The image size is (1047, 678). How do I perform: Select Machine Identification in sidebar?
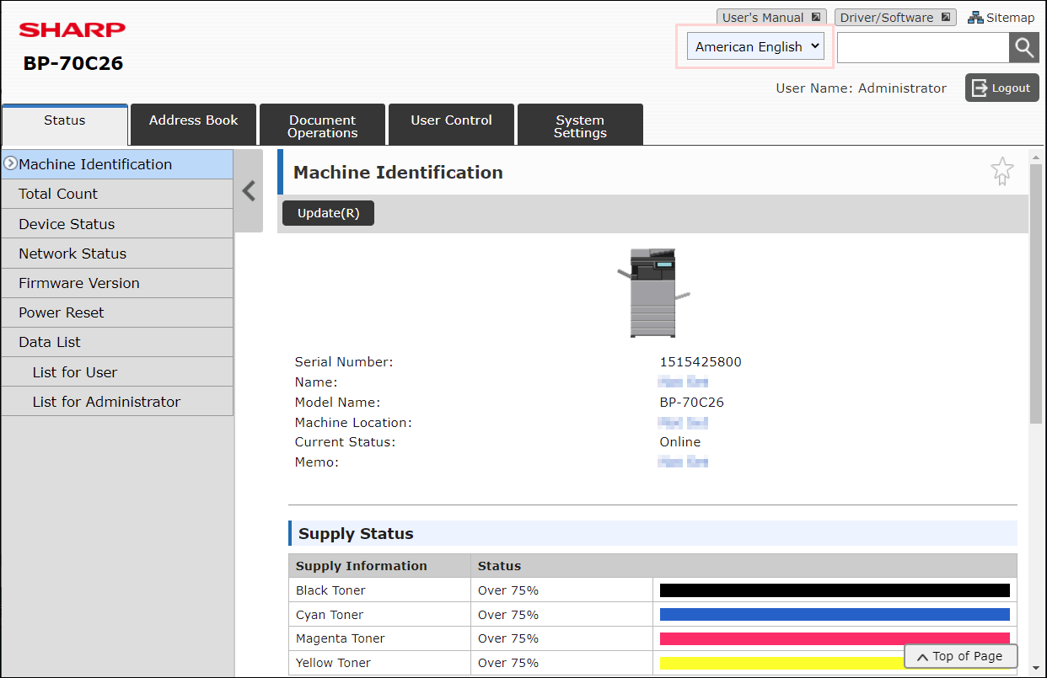117,164
